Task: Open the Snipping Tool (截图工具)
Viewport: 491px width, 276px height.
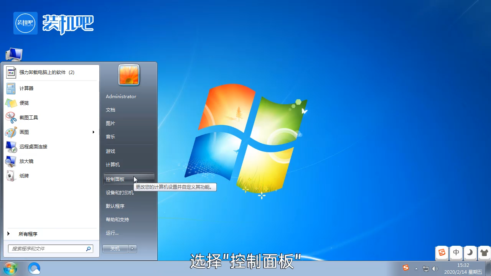Action: click(28, 118)
